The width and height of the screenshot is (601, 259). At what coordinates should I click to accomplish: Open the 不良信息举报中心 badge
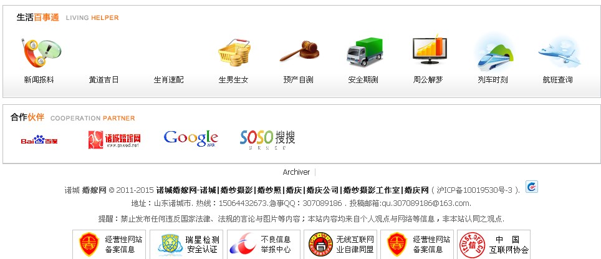[263, 245]
